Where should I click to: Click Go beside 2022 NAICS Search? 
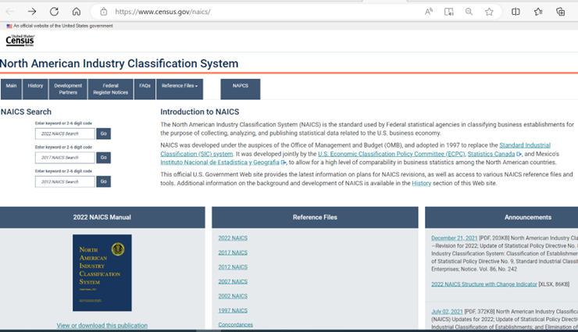click(104, 134)
